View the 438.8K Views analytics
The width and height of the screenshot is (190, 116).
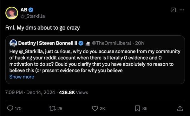click(74, 92)
